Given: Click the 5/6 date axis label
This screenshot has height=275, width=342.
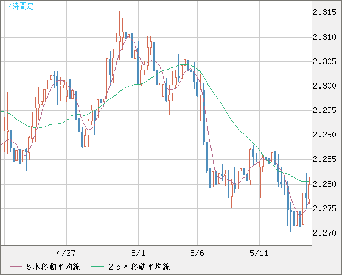Looking at the screenshot, I should click(x=197, y=253).
